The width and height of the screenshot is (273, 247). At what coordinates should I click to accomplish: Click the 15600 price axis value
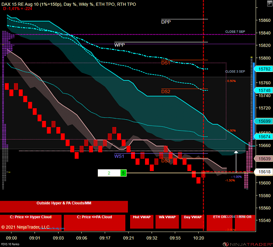point(264,183)
